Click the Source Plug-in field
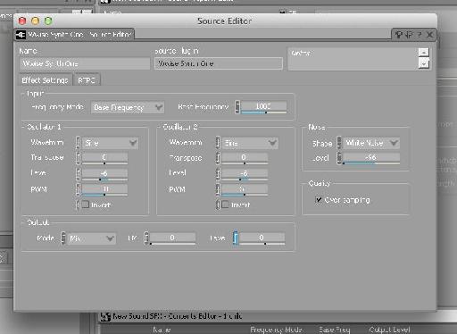The image size is (457, 334). pos(219,63)
